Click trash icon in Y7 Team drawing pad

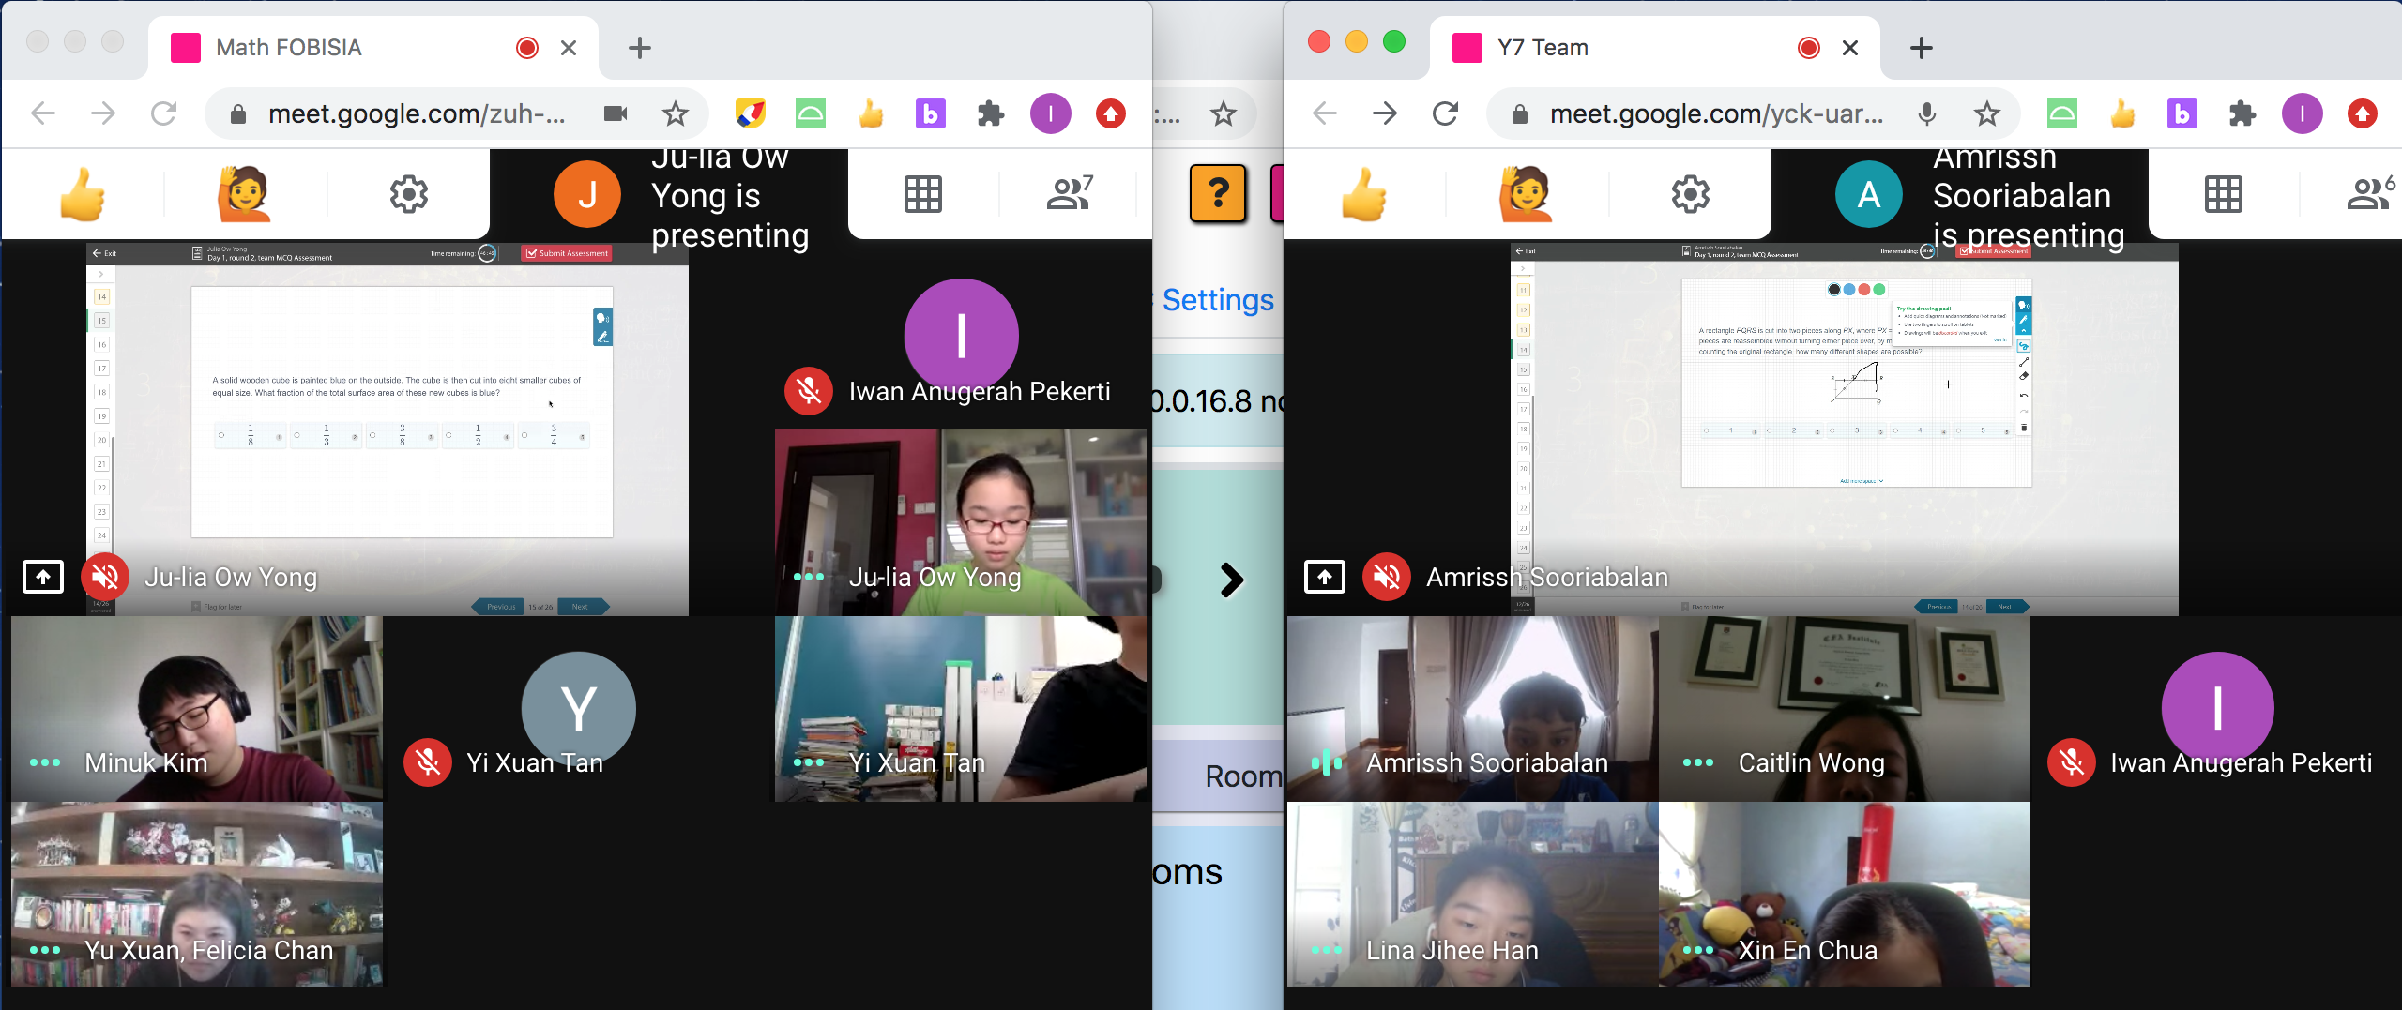(x=2024, y=428)
